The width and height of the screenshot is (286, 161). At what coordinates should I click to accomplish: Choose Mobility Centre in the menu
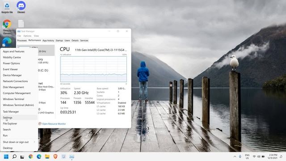[x=19, y=57]
